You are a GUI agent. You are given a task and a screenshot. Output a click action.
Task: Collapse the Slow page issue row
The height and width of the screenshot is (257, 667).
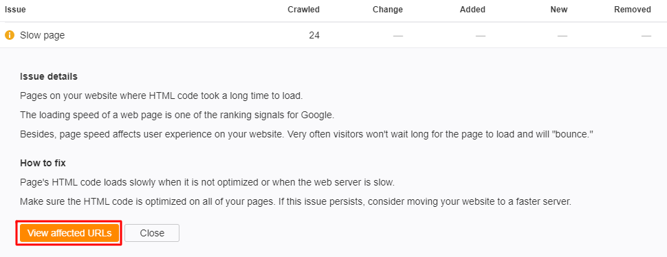(333, 35)
